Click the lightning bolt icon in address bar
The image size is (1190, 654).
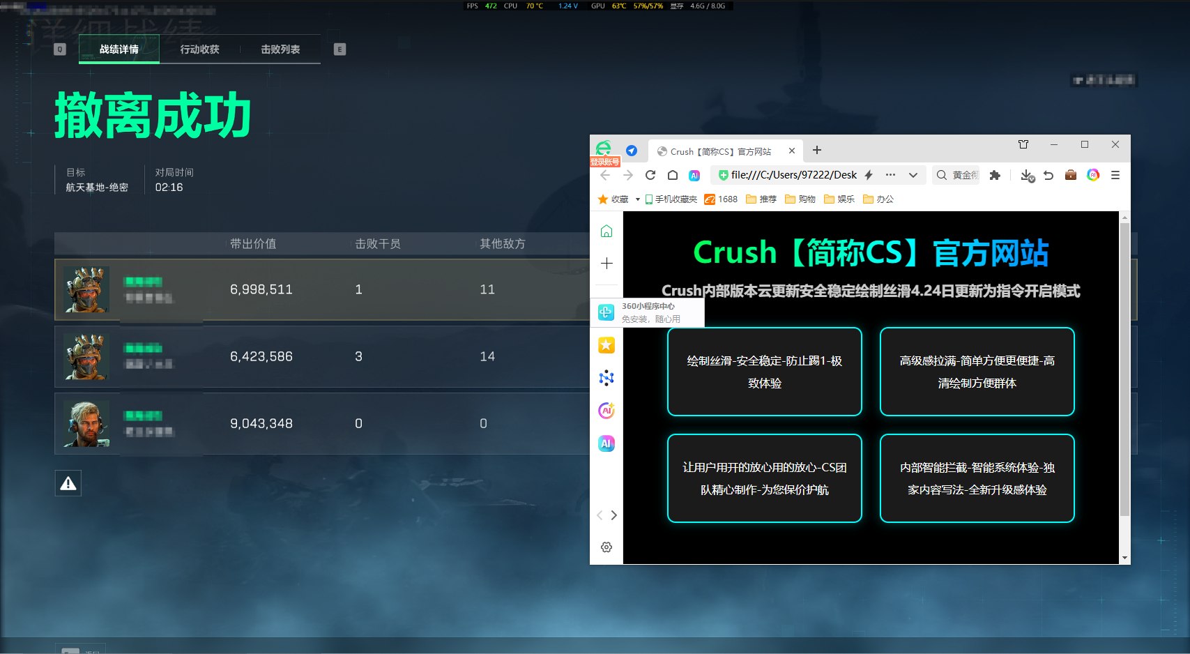click(x=869, y=175)
